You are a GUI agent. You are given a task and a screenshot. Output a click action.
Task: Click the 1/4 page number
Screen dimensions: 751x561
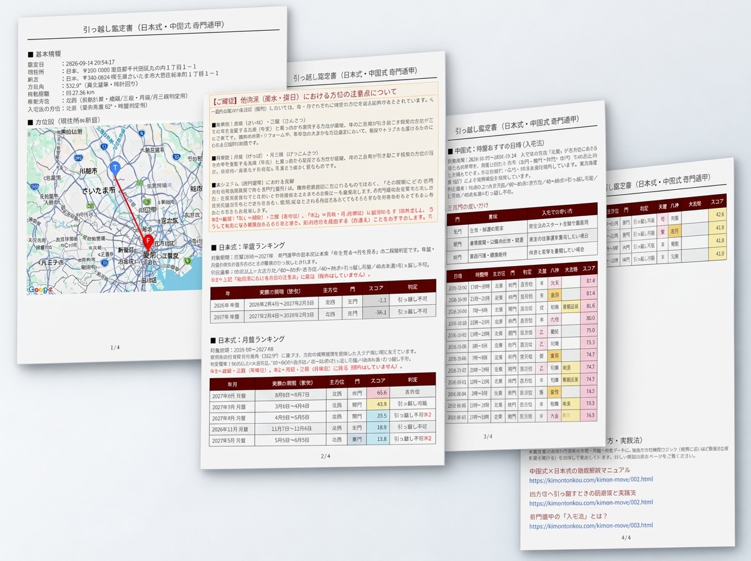click(x=115, y=347)
